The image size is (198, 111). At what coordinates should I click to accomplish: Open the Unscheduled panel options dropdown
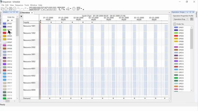[x=11, y=12]
